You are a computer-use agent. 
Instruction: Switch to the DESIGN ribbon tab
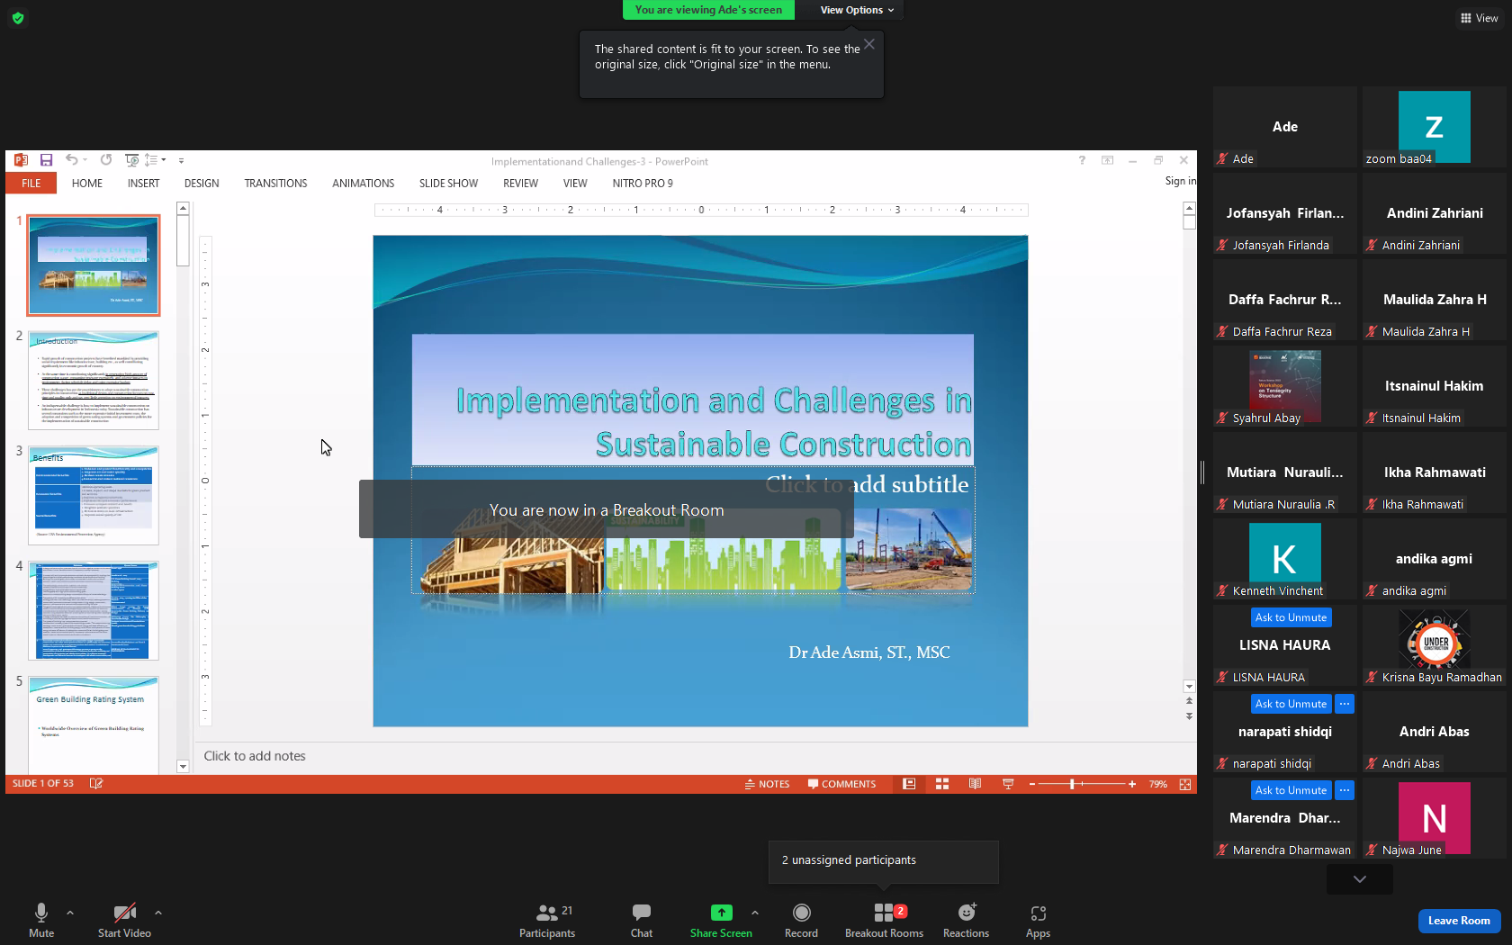(202, 183)
